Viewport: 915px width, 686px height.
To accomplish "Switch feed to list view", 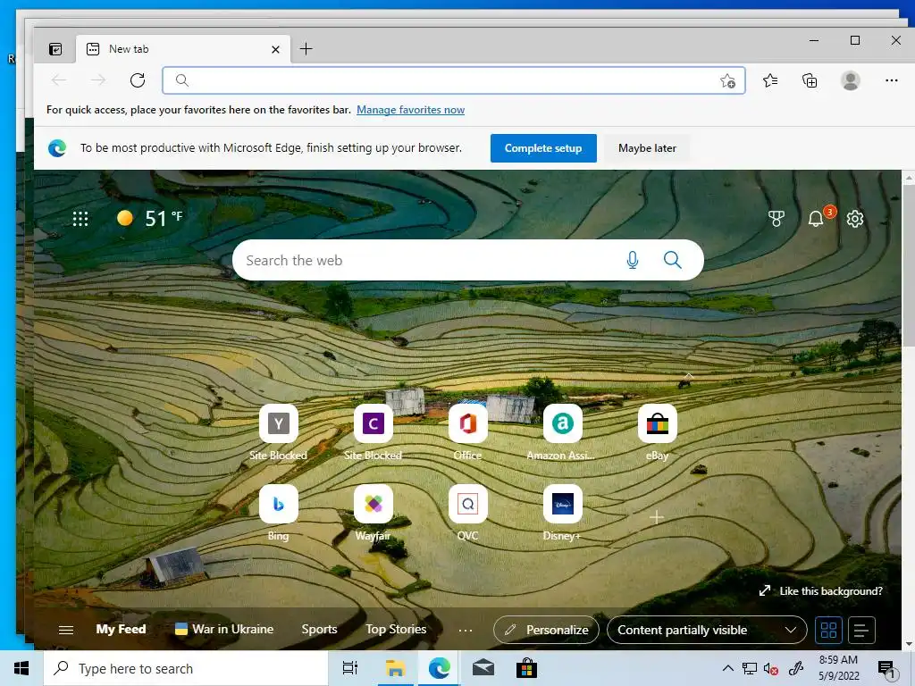I will click(861, 630).
